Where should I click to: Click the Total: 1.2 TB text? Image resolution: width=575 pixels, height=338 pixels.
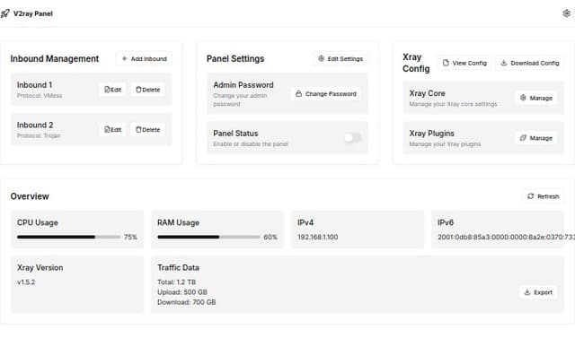tap(176, 282)
